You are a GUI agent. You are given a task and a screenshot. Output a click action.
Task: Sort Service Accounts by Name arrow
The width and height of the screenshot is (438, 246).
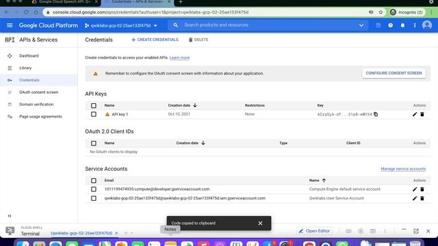324,180
